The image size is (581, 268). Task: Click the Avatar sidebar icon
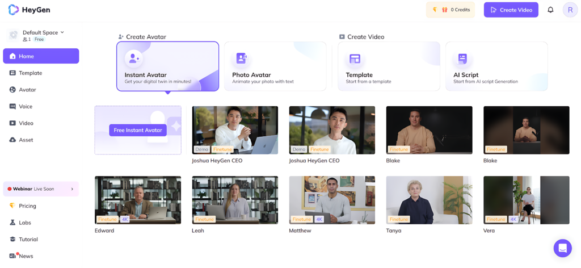point(12,90)
